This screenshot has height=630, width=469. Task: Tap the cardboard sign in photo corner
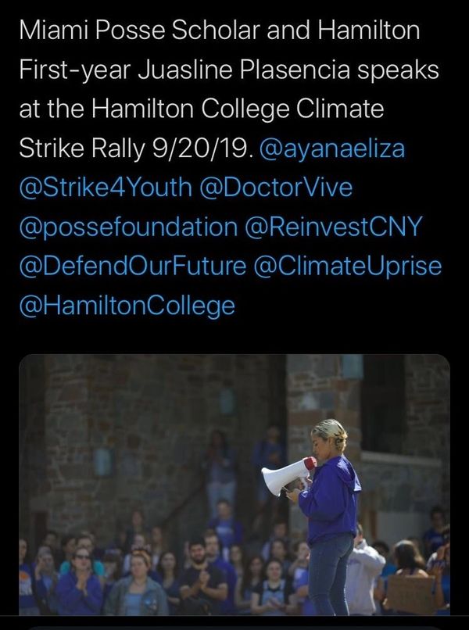coord(410,593)
